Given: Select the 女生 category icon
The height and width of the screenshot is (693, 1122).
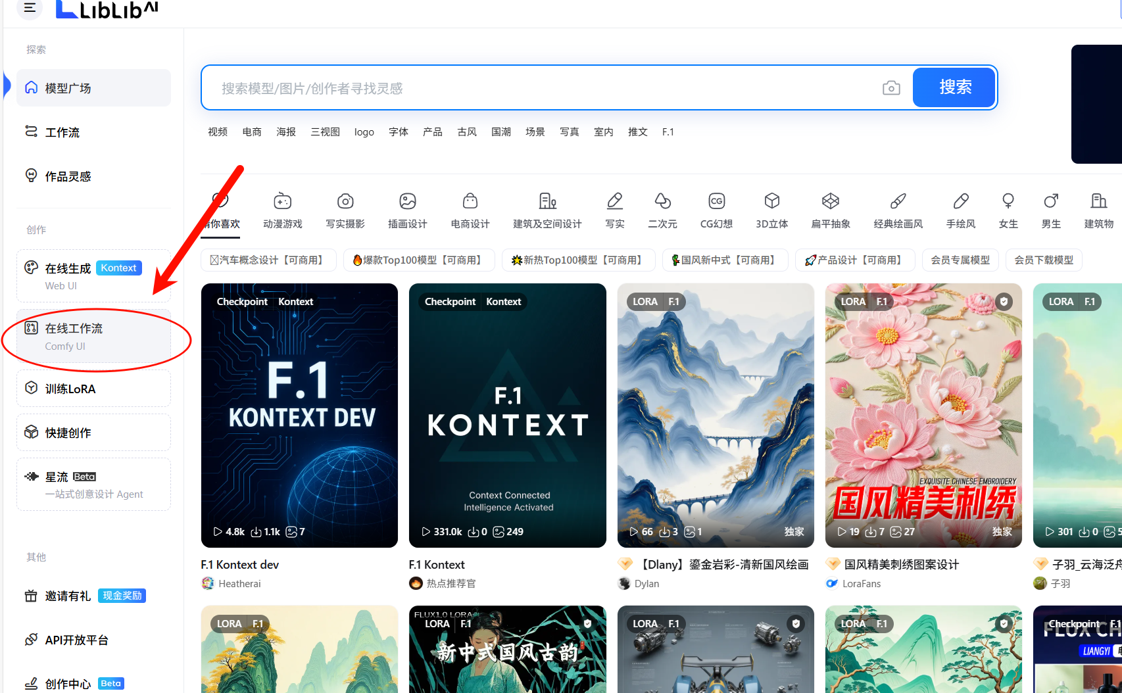Looking at the screenshot, I should [1008, 201].
